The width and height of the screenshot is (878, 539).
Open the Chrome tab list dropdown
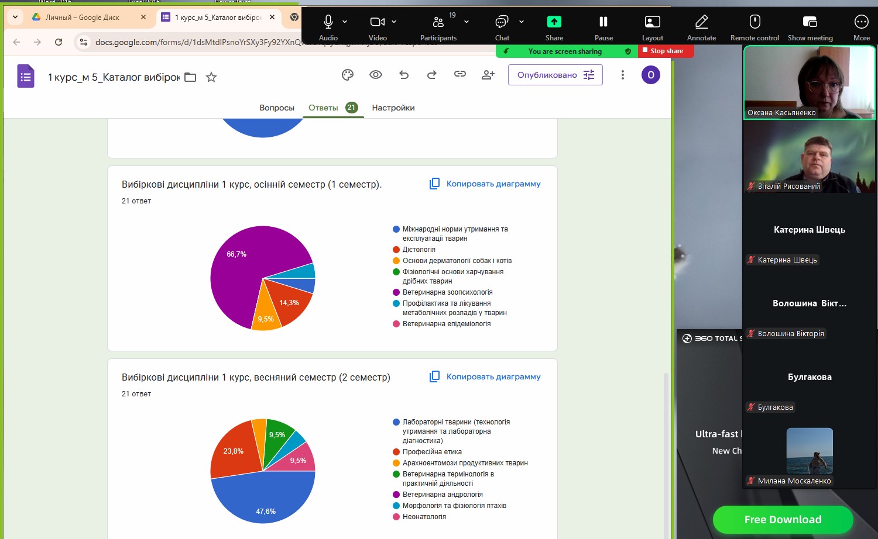coord(15,18)
